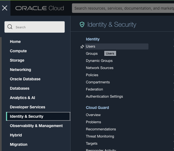Screen dimensions: 174x151
Task: Open the Users link under Identity
Action: click(x=91, y=46)
